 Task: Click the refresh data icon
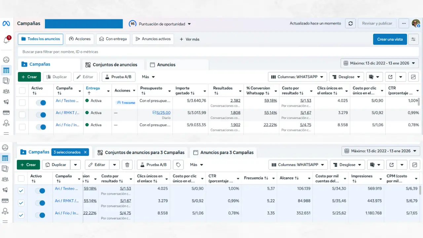click(x=350, y=23)
